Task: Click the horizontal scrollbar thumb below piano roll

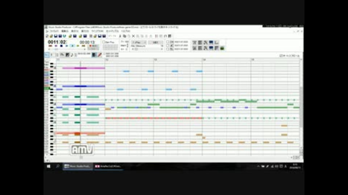Action: coord(81,157)
